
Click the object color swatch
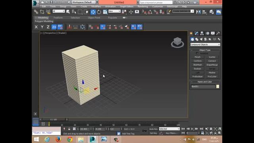pos(217,87)
